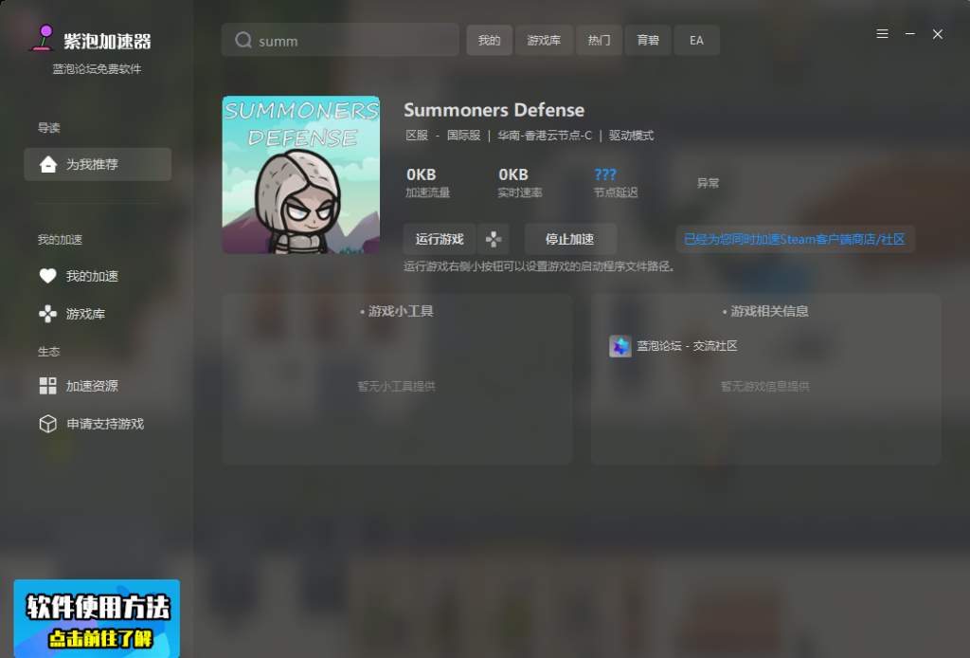Open 申请支持游戏 in the sidebar
Screen dimensions: 970x658
(x=105, y=424)
